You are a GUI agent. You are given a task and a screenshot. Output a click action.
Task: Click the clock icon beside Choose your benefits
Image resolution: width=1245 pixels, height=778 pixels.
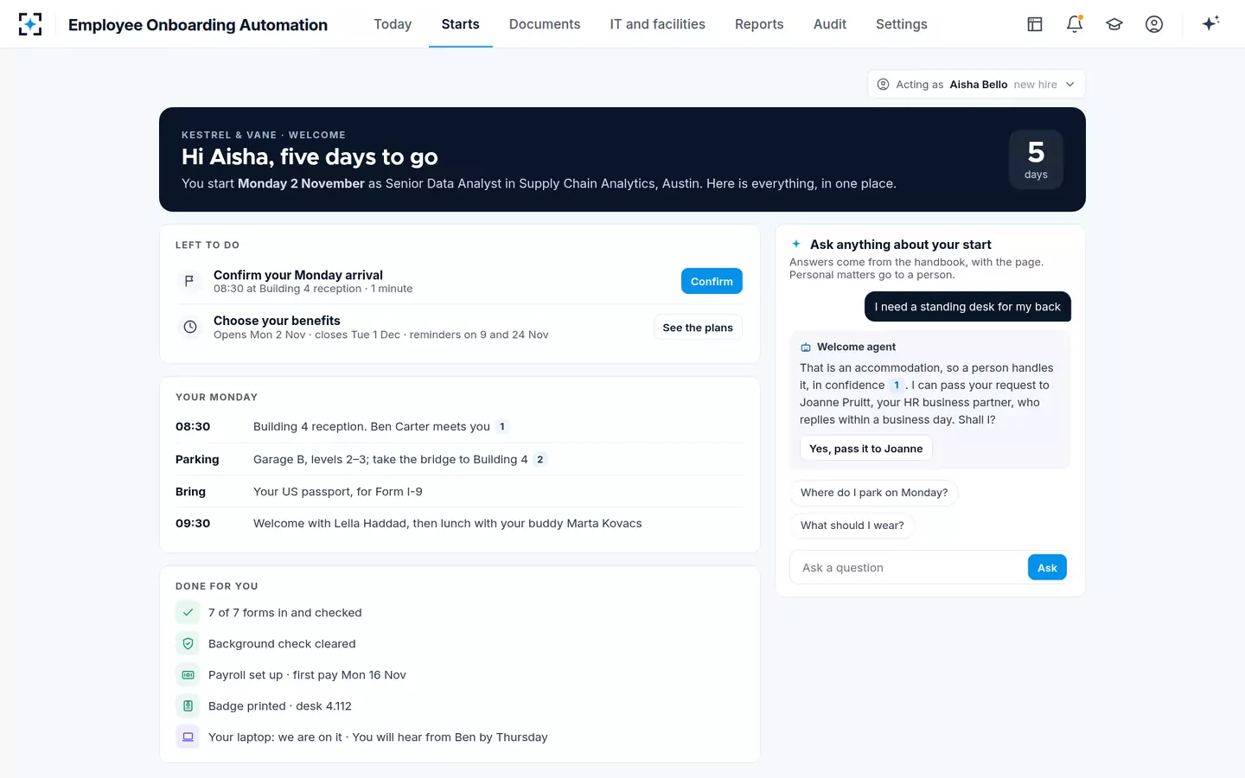[189, 327]
